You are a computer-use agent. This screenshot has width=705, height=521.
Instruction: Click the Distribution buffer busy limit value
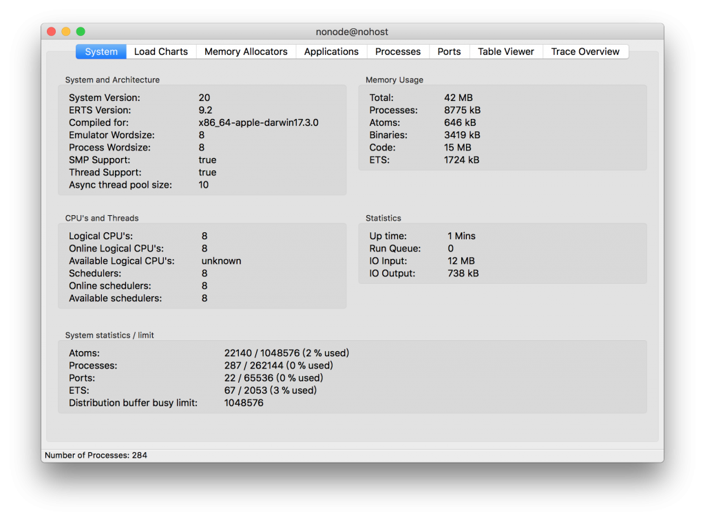click(244, 403)
